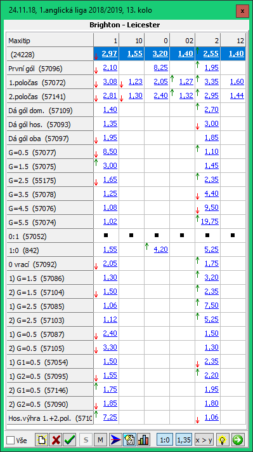Select 2) G=2.5 odds 1,12
Screen dimensions: 253x452
tap(110, 320)
